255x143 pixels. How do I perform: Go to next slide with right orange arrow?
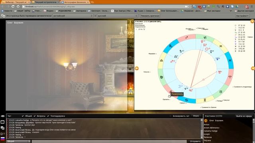point(253,68)
